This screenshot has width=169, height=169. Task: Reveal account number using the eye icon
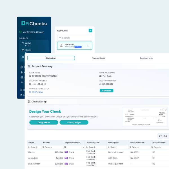pyautogui.click(x=45, y=84)
